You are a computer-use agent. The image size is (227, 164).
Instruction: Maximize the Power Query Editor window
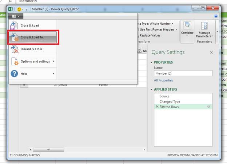203,8
